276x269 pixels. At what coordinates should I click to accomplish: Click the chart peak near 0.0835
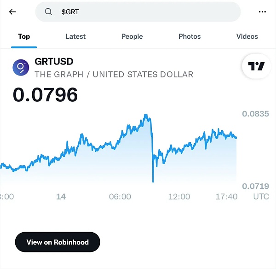(146, 116)
